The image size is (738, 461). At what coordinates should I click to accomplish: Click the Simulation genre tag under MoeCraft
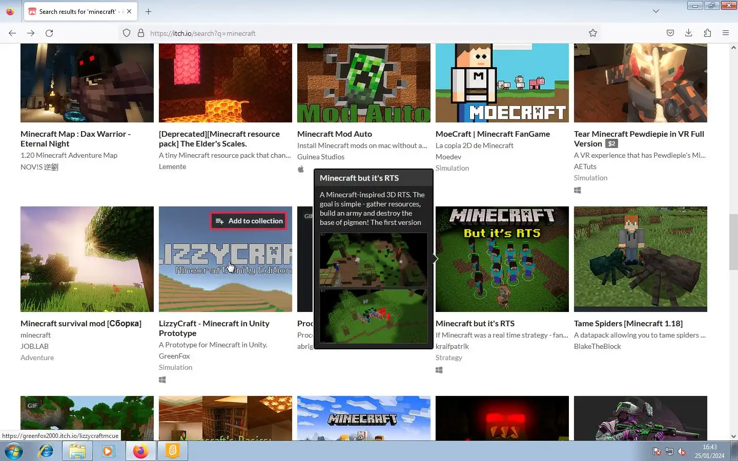click(452, 168)
